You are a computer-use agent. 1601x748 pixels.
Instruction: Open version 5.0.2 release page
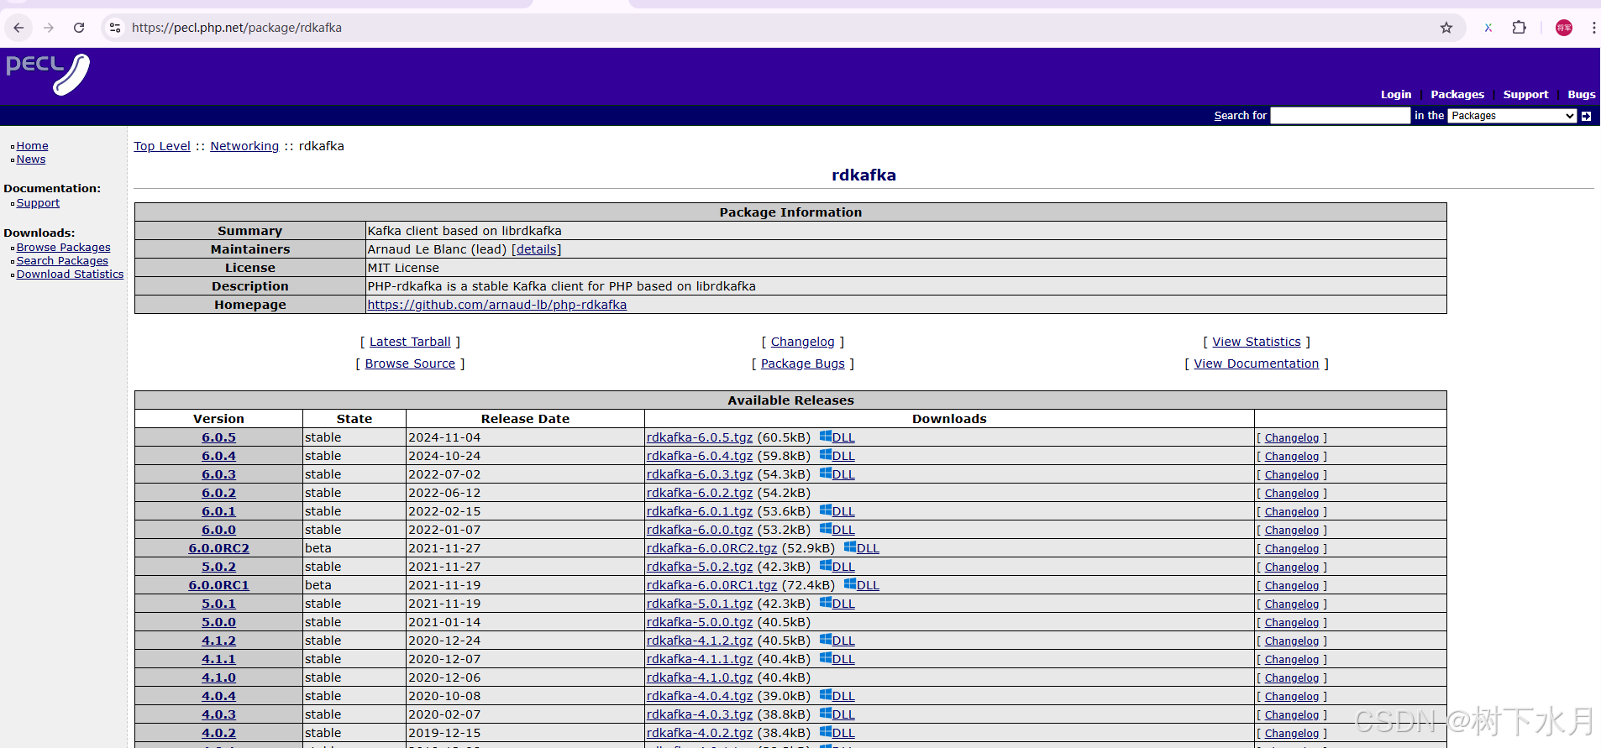click(218, 567)
